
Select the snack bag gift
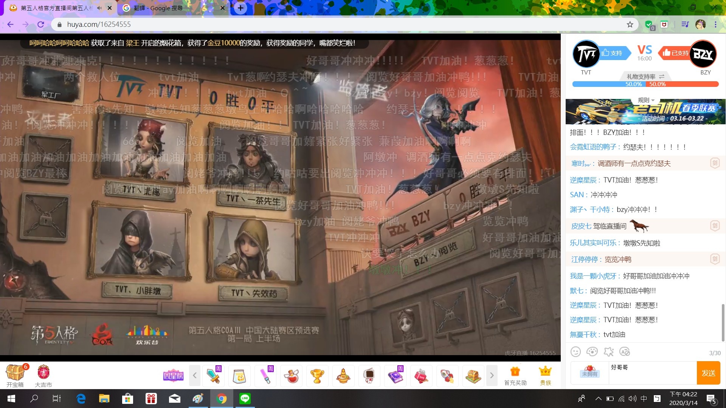pyautogui.click(x=239, y=376)
